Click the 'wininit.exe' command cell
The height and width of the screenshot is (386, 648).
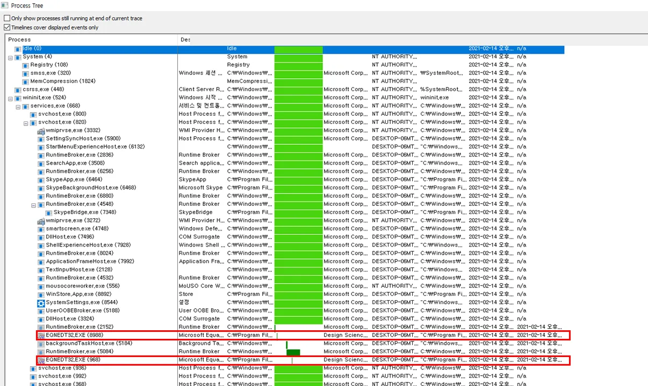(x=435, y=98)
